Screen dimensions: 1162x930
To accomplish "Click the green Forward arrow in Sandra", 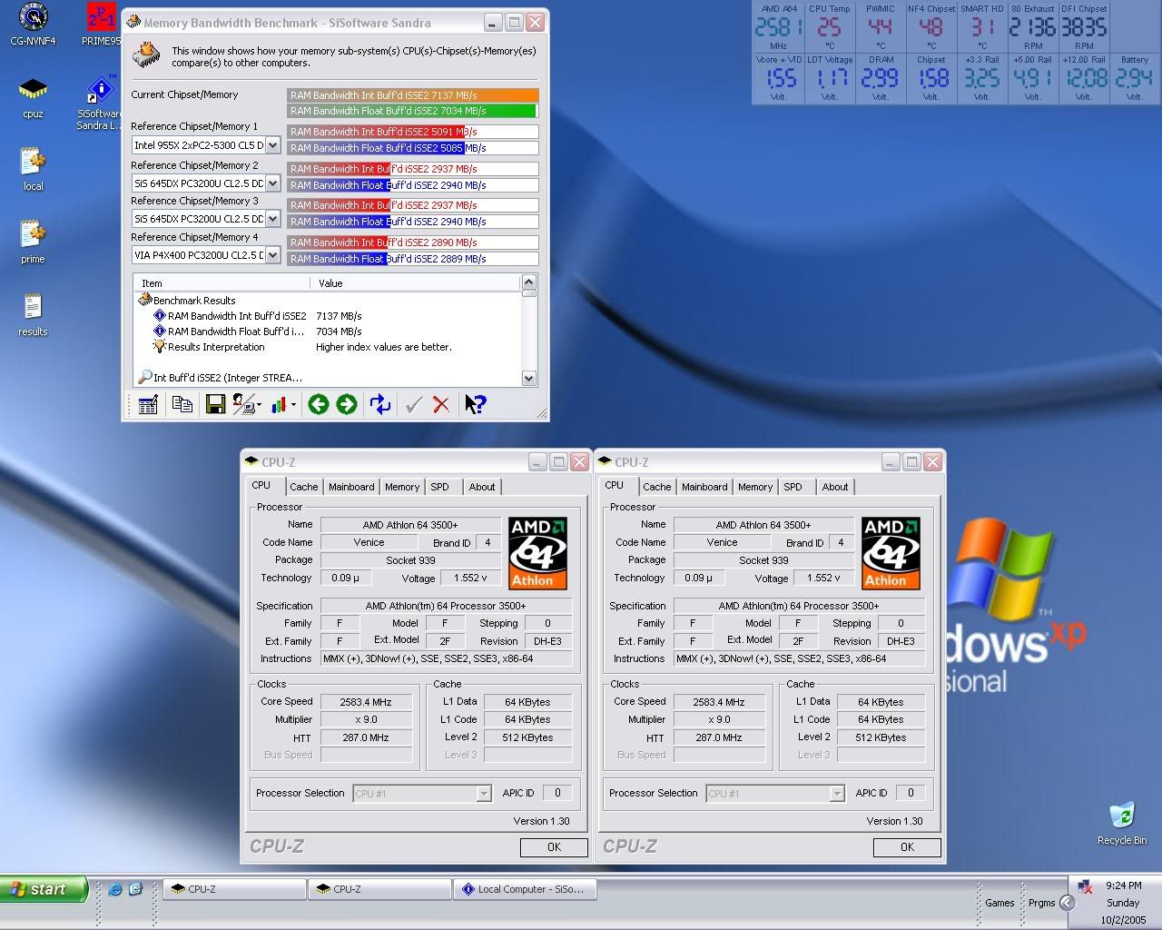I will coord(347,405).
